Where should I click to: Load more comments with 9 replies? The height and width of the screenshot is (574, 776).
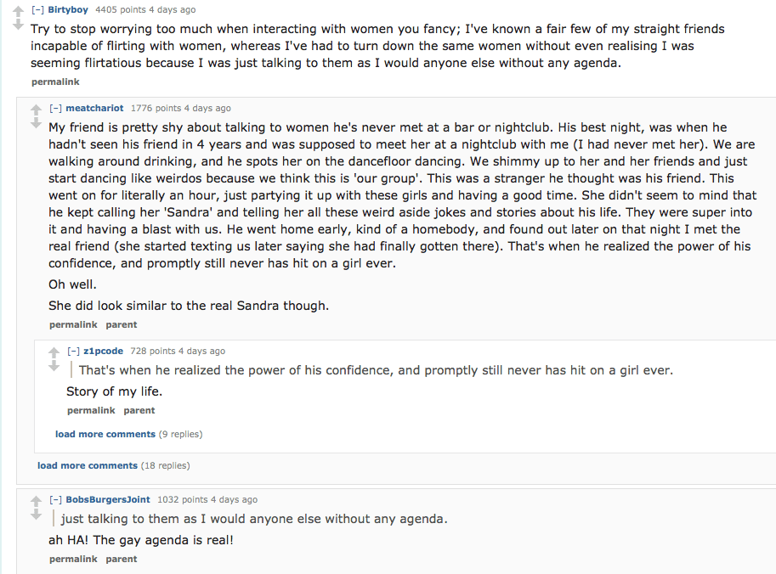(105, 435)
